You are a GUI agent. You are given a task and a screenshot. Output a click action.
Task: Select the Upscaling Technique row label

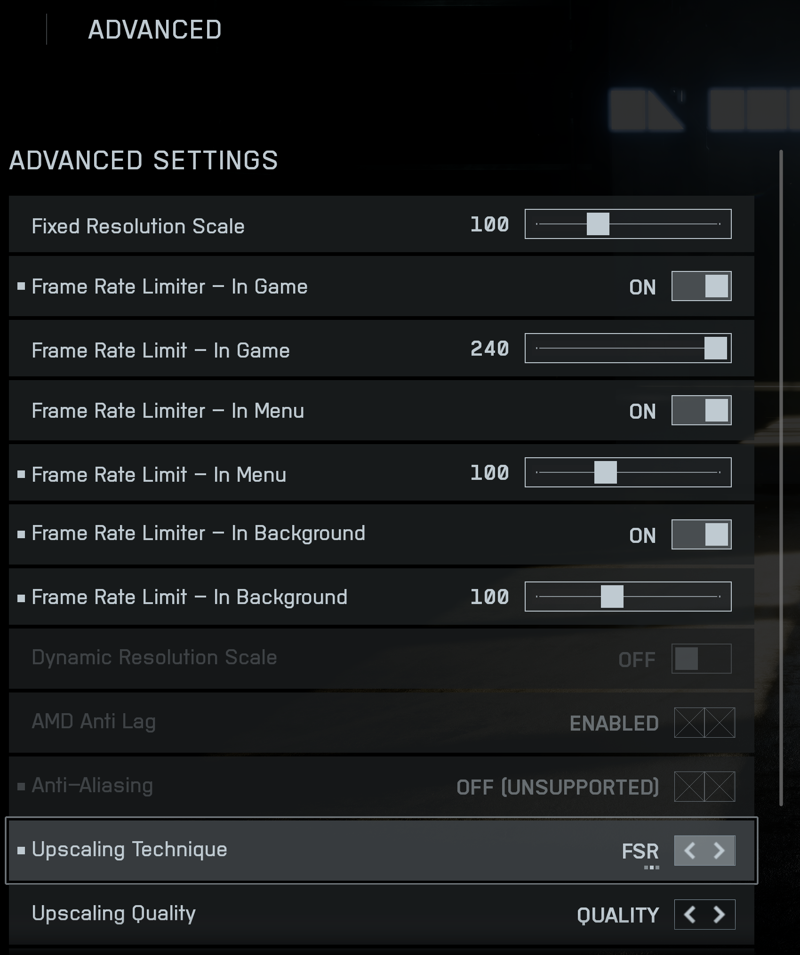pyautogui.click(x=129, y=850)
